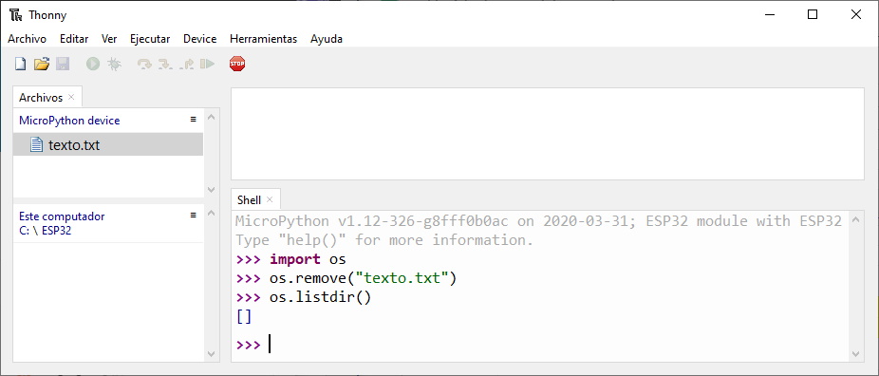The image size is (879, 376).
Task: Open Este computador panel options menu
Action: pos(194,216)
